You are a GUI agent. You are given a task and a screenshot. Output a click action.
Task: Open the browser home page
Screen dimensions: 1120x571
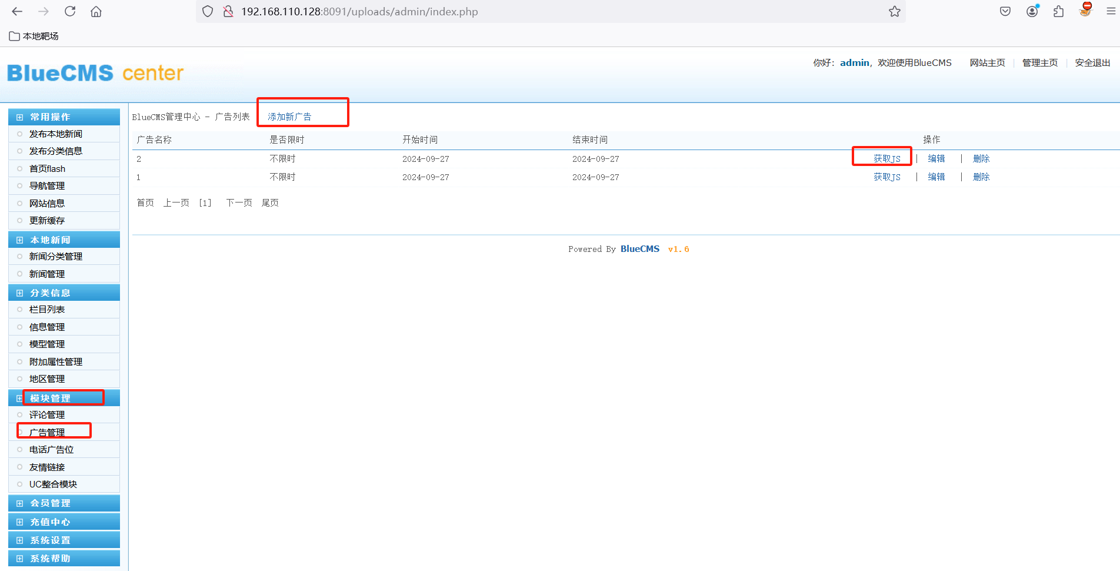pos(96,11)
